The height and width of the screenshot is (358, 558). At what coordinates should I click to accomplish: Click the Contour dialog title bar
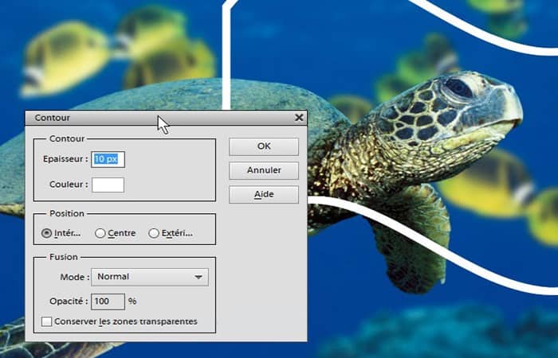pyautogui.click(x=166, y=118)
